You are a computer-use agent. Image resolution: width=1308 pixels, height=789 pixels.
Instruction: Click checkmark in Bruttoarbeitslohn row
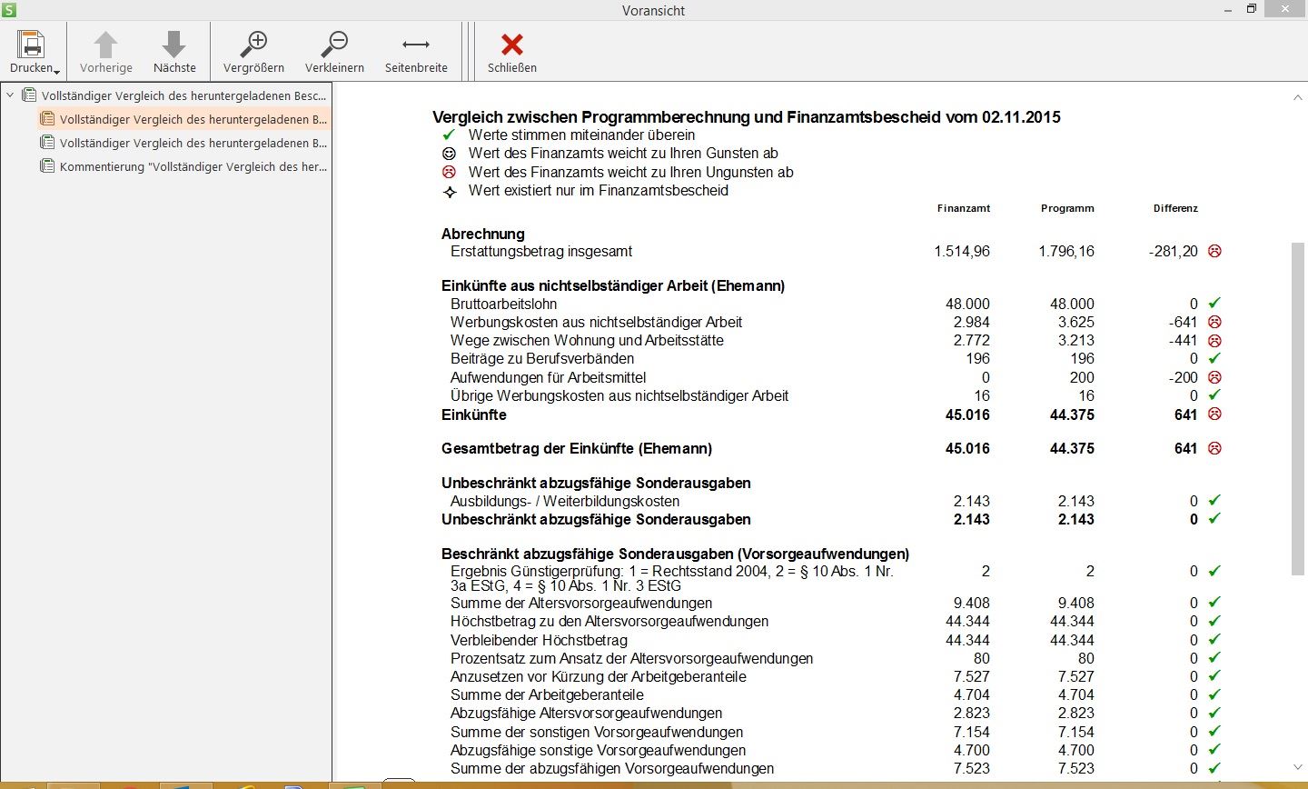[x=1214, y=303]
